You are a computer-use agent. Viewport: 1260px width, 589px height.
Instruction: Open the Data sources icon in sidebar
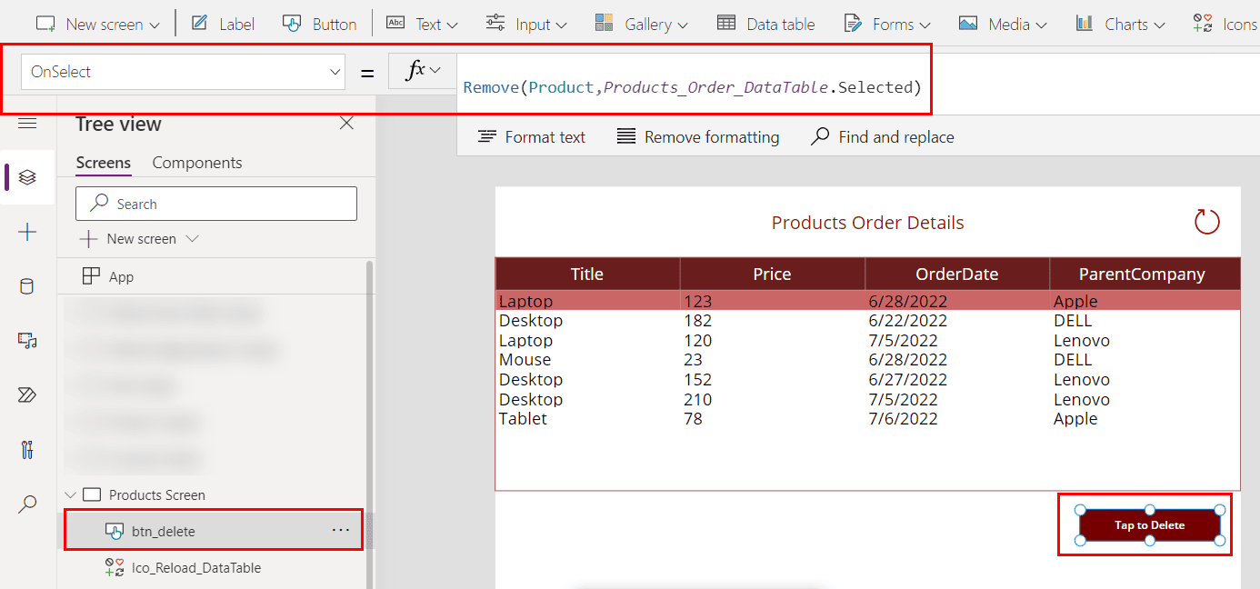pyautogui.click(x=27, y=285)
